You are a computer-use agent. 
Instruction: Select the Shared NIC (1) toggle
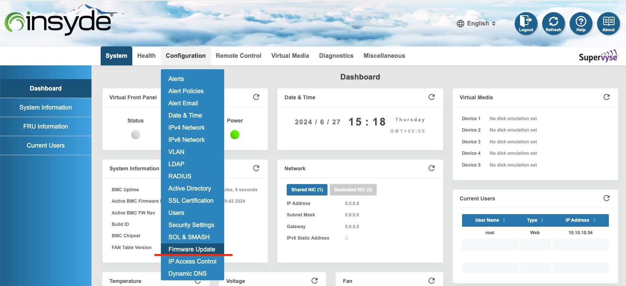coord(307,190)
